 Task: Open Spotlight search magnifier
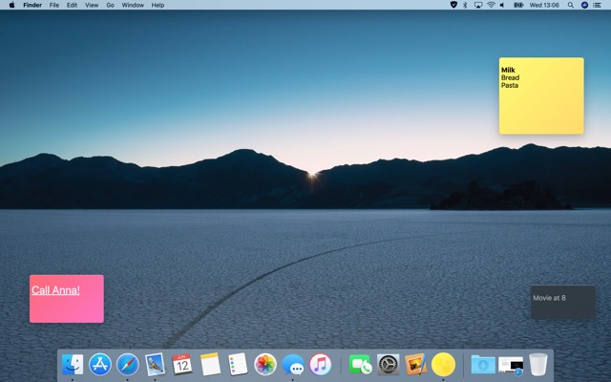coord(571,5)
